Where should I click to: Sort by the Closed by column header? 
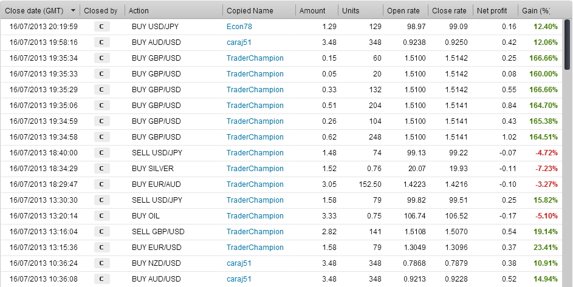pyautogui.click(x=101, y=10)
